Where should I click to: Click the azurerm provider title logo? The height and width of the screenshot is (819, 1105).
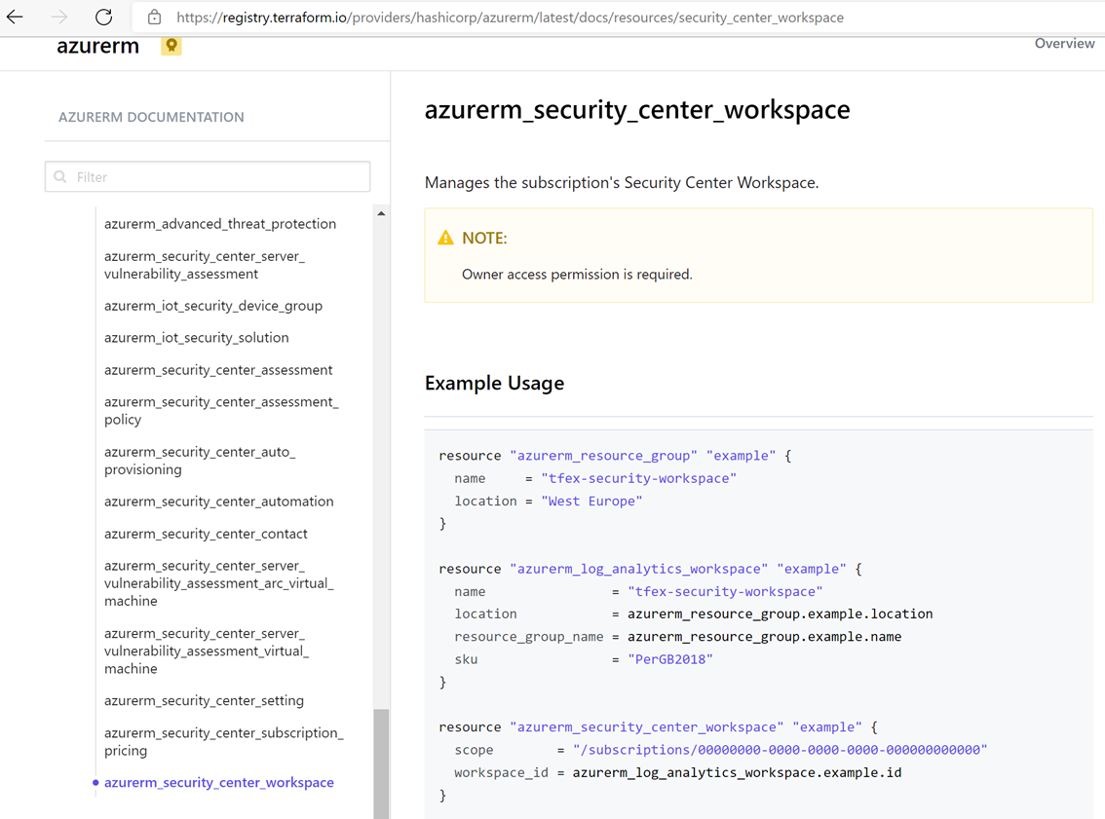[97, 46]
